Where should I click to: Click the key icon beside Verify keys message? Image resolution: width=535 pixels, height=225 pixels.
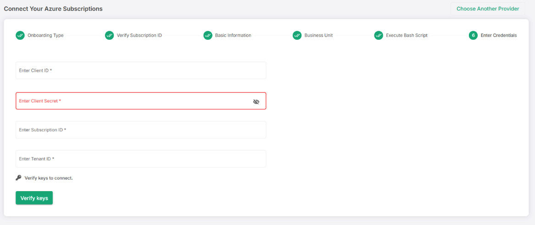[18, 178]
